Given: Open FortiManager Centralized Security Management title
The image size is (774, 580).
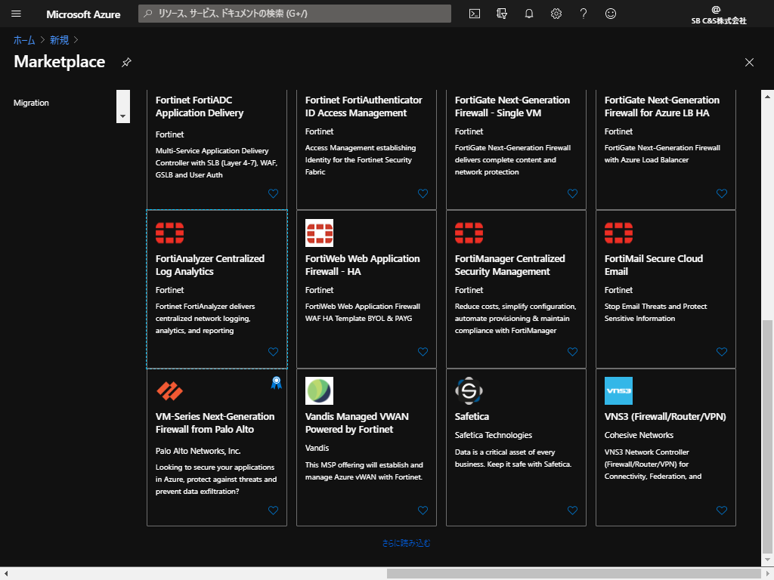Looking at the screenshot, I should (x=509, y=265).
